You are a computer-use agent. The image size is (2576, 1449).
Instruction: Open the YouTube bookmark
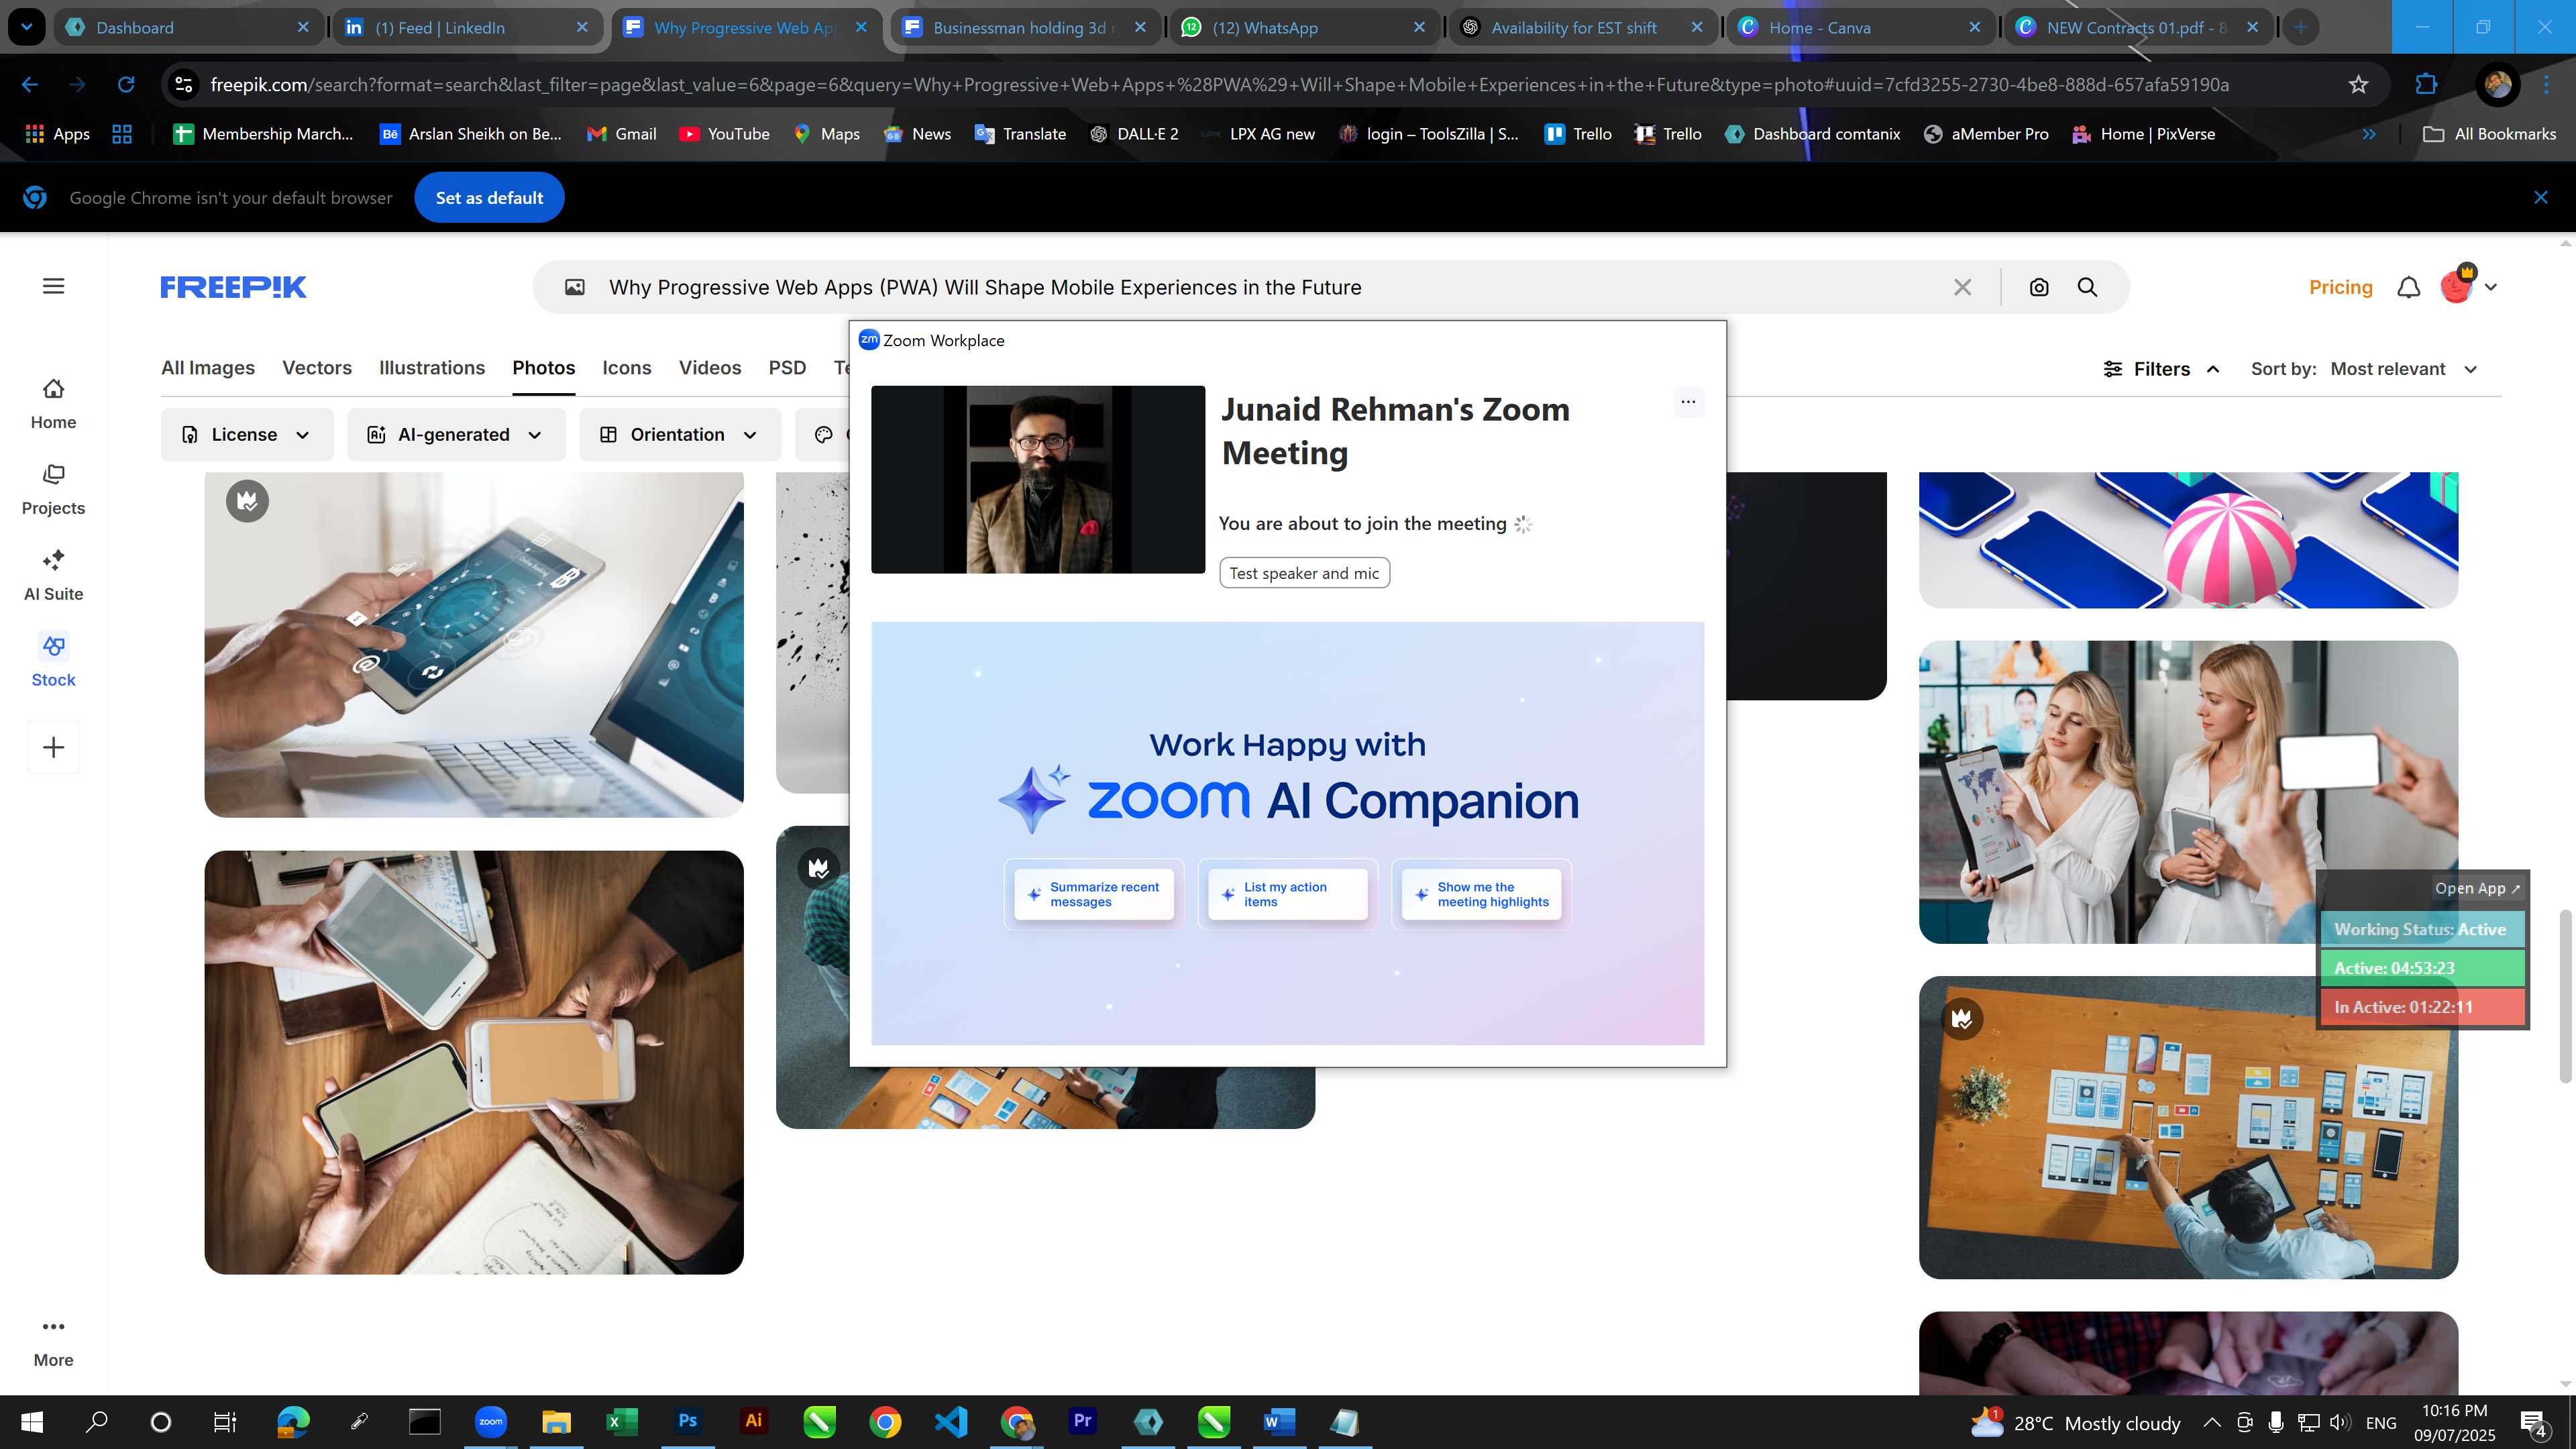724,134
